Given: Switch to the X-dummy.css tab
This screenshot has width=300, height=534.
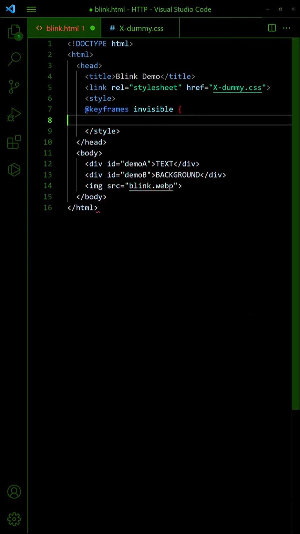Looking at the screenshot, I should click(141, 28).
